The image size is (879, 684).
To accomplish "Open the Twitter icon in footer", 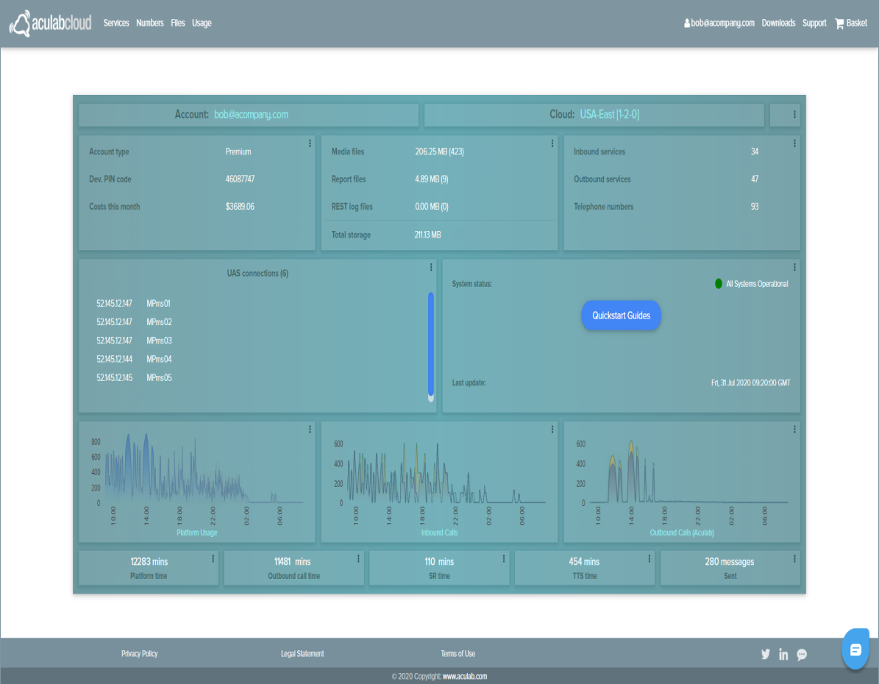I will [765, 654].
